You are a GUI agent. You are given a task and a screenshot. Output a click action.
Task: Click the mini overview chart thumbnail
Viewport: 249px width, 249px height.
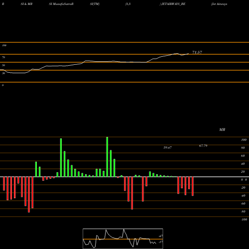click(x=123, y=239)
